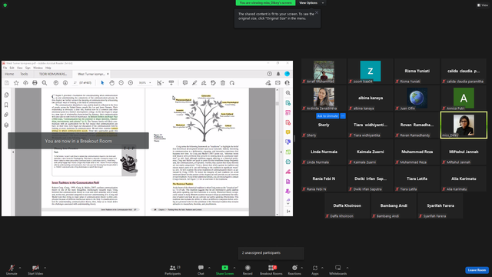
Task: Click the Zoom out minus icon
Action: 121,83
